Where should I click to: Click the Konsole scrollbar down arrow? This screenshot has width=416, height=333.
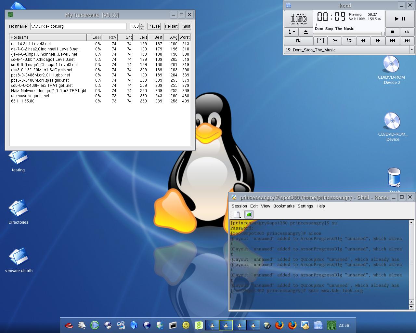(x=411, y=307)
